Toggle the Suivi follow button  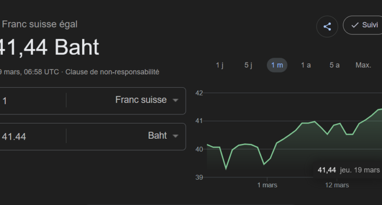(x=363, y=25)
